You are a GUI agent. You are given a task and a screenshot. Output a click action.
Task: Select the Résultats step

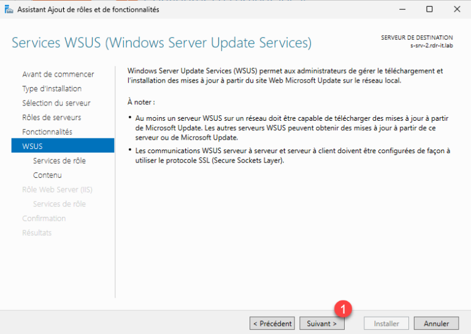[x=37, y=232]
